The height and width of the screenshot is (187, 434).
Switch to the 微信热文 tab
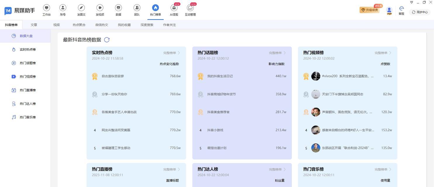click(102, 25)
